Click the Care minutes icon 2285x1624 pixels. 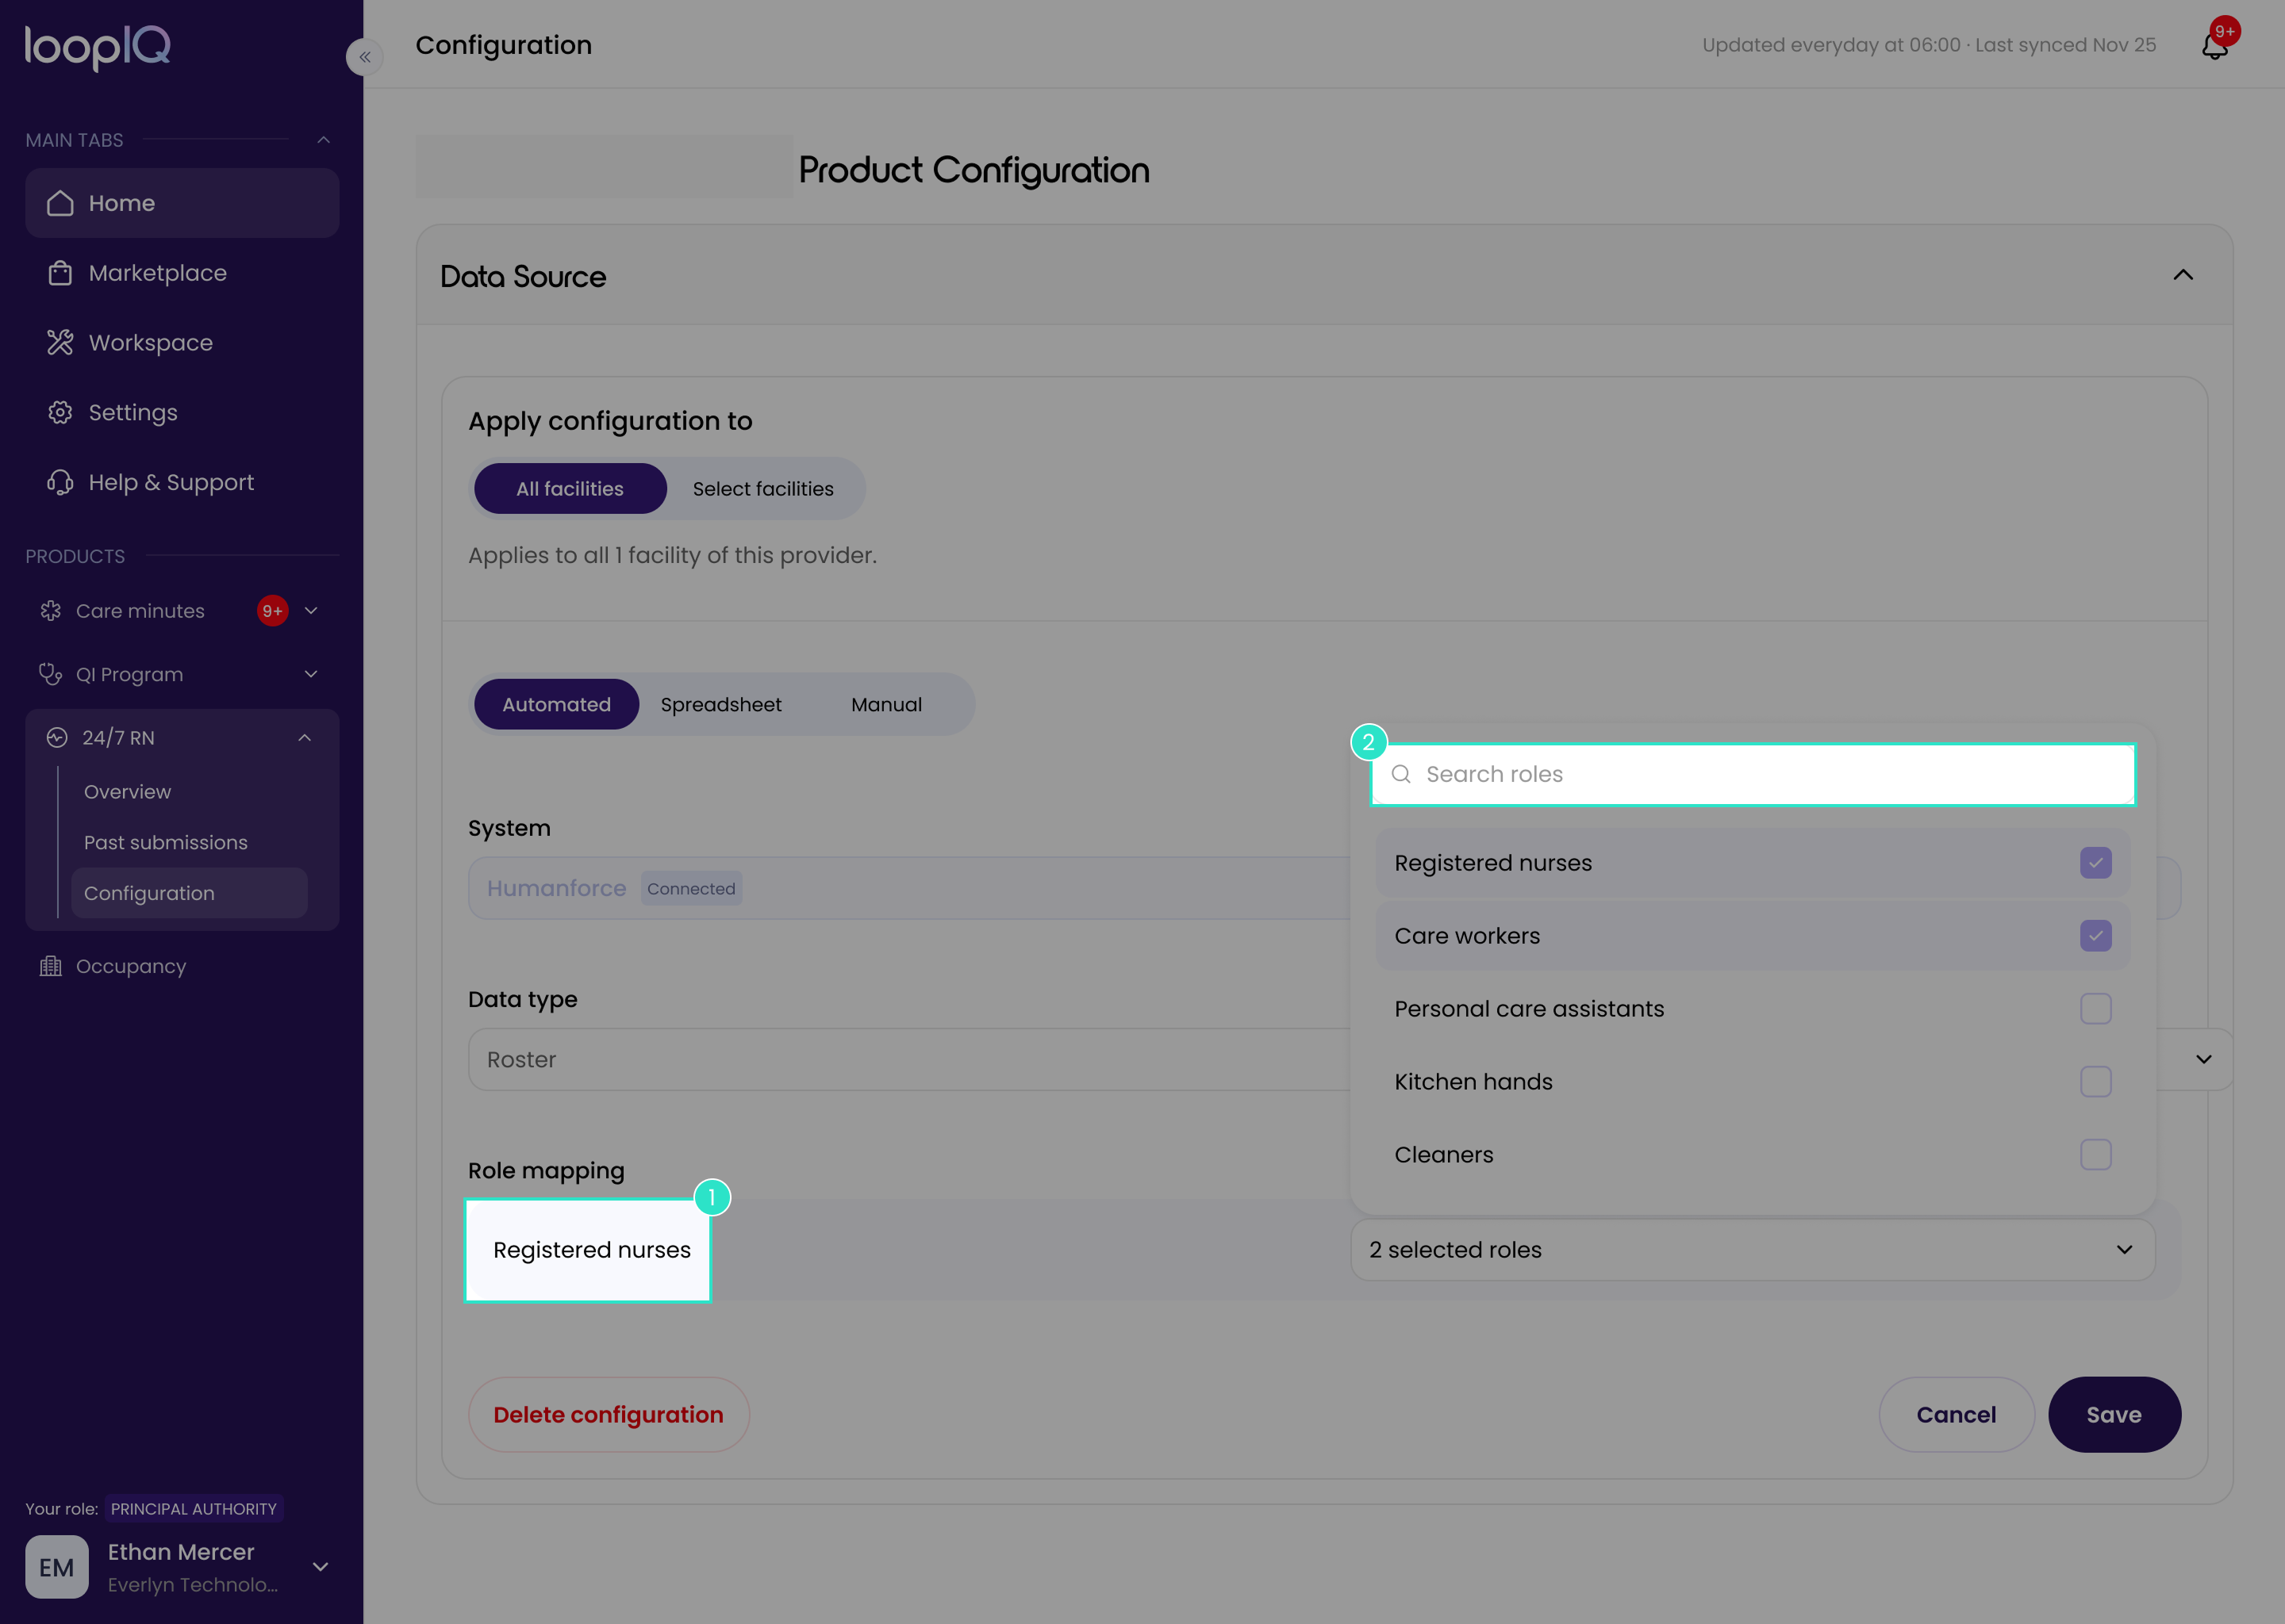point(50,611)
